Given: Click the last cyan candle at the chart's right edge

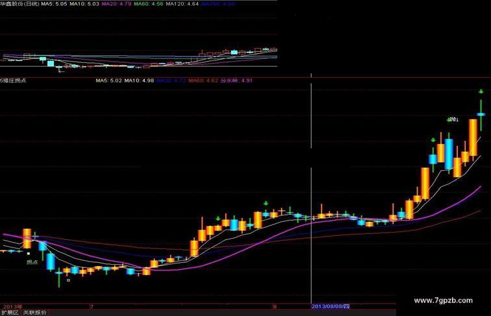Looking at the screenshot, I should [481, 114].
